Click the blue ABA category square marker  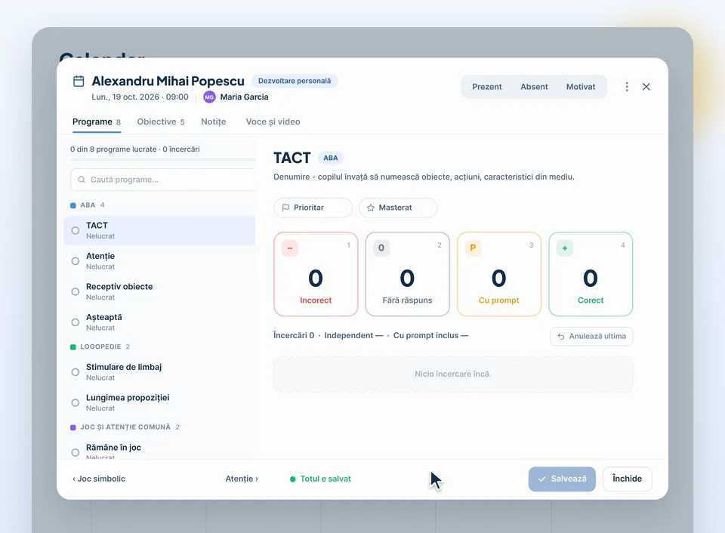click(x=73, y=205)
